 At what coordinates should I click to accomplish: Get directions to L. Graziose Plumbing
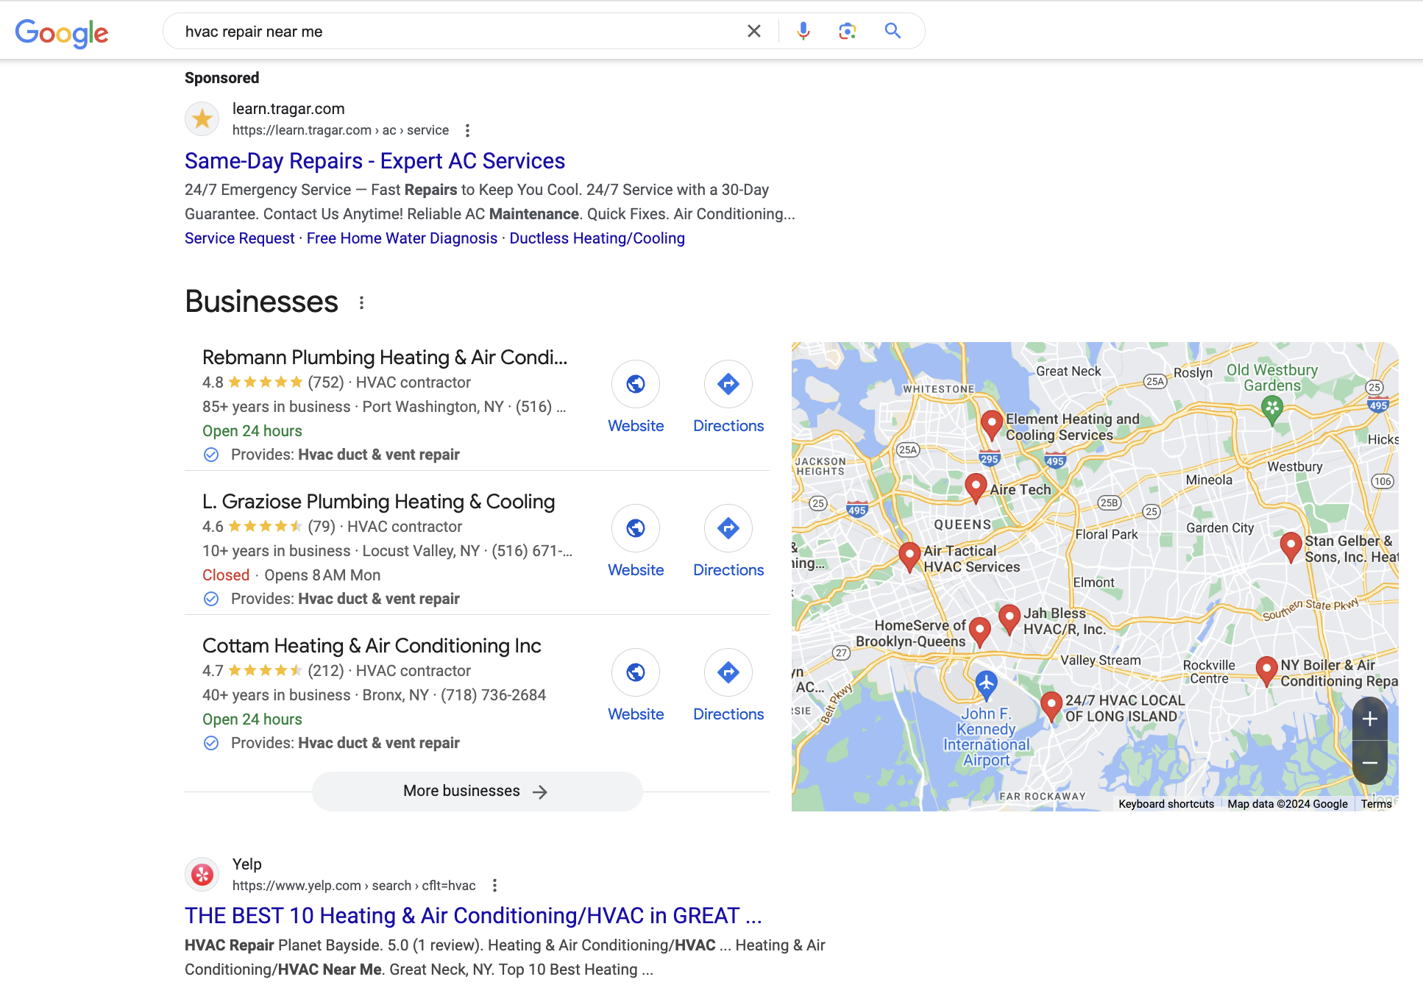click(x=728, y=528)
